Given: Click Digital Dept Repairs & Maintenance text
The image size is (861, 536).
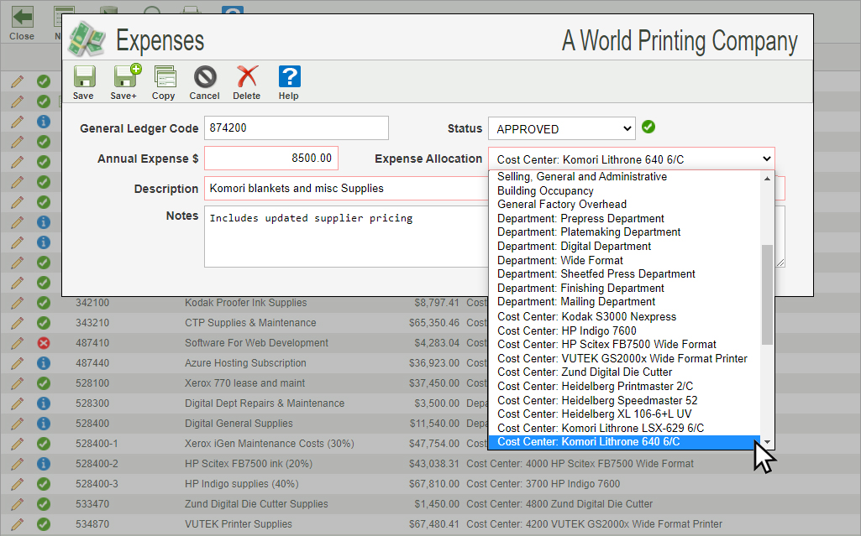Looking at the screenshot, I should (x=265, y=403).
